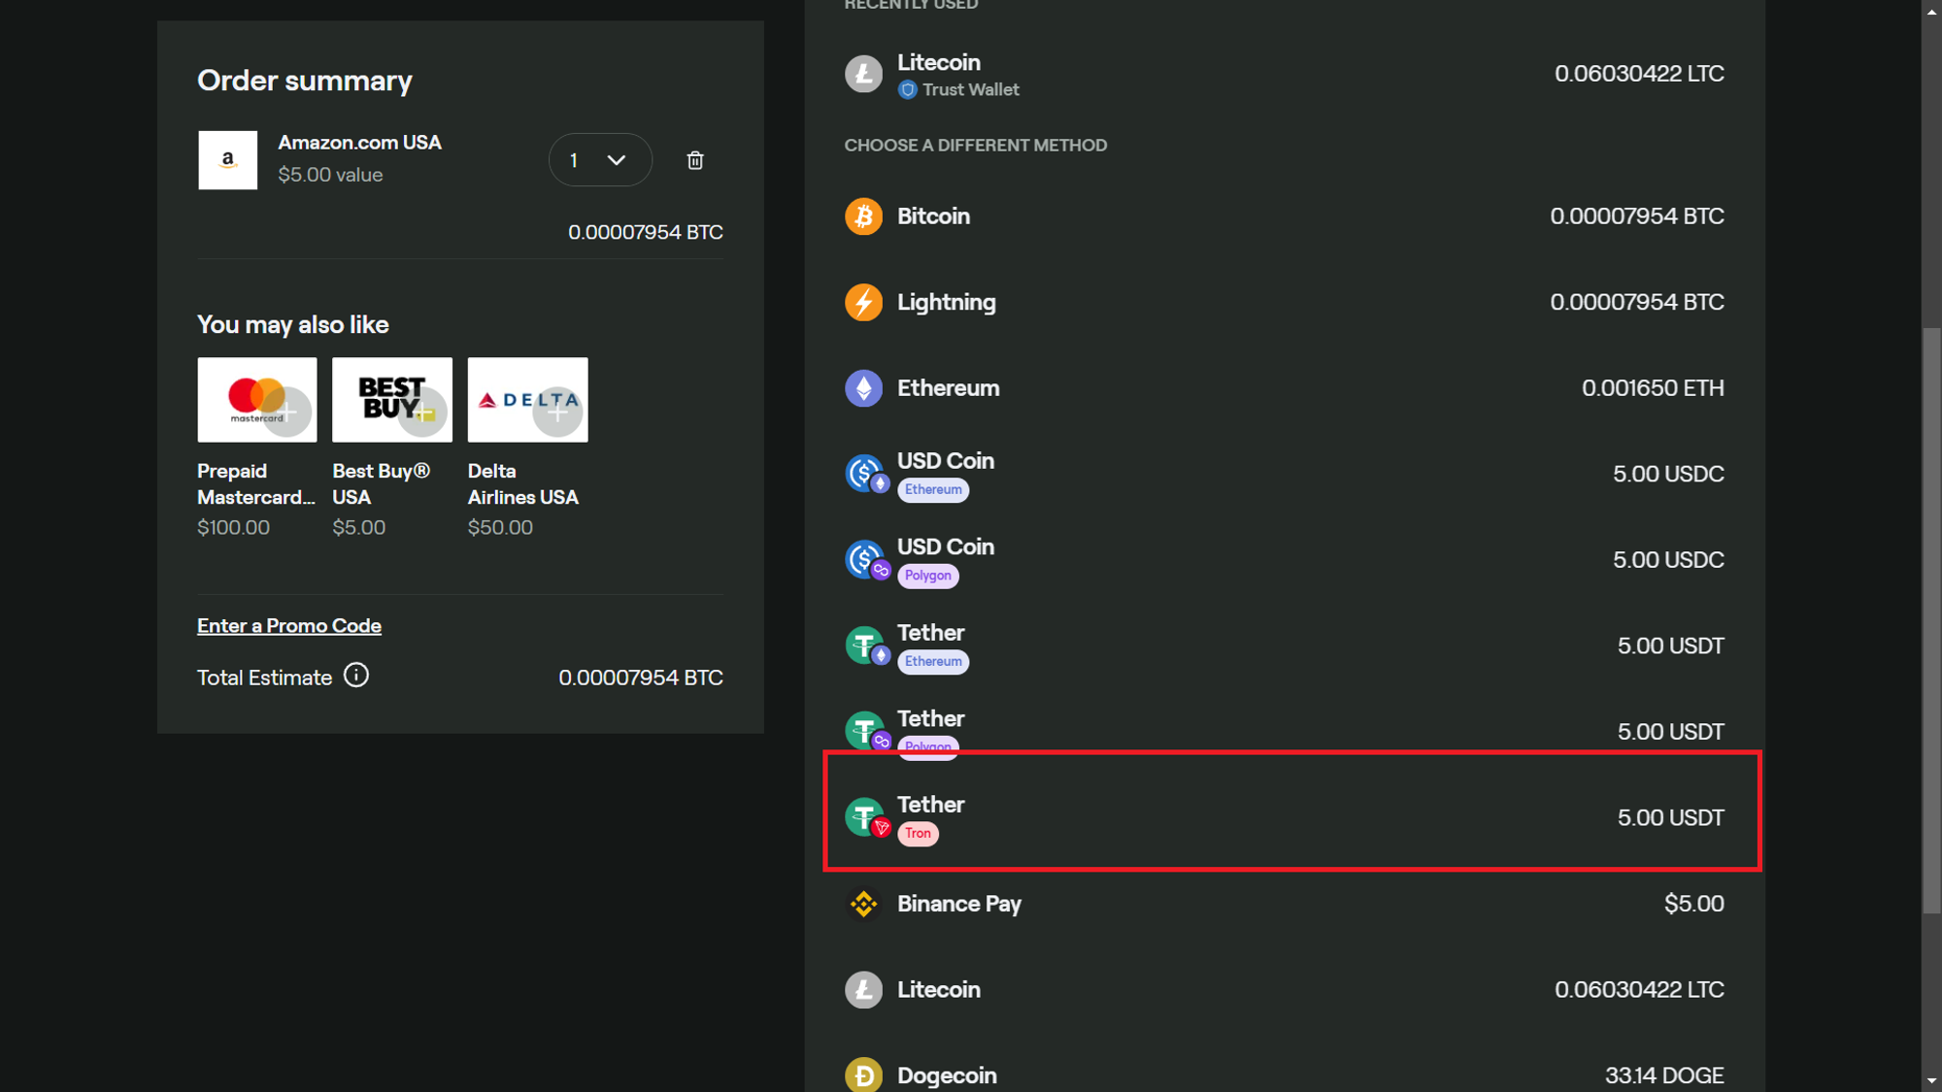Click Polygon badge under USD Coin

(928, 576)
